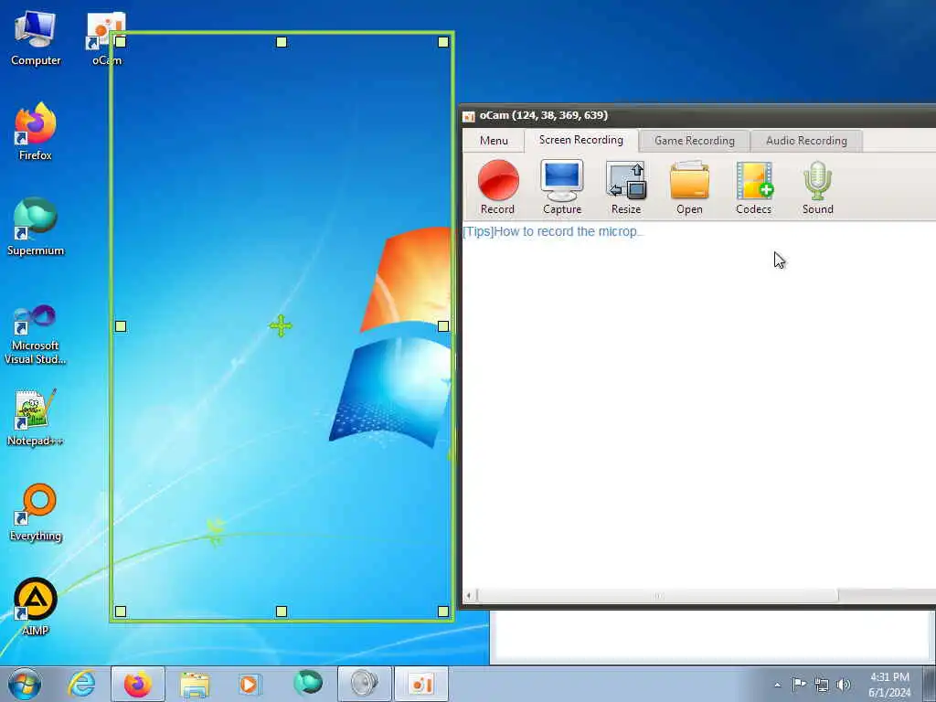936x702 pixels.
Task: Click the network tray icon
Action: pyautogui.click(x=822, y=685)
